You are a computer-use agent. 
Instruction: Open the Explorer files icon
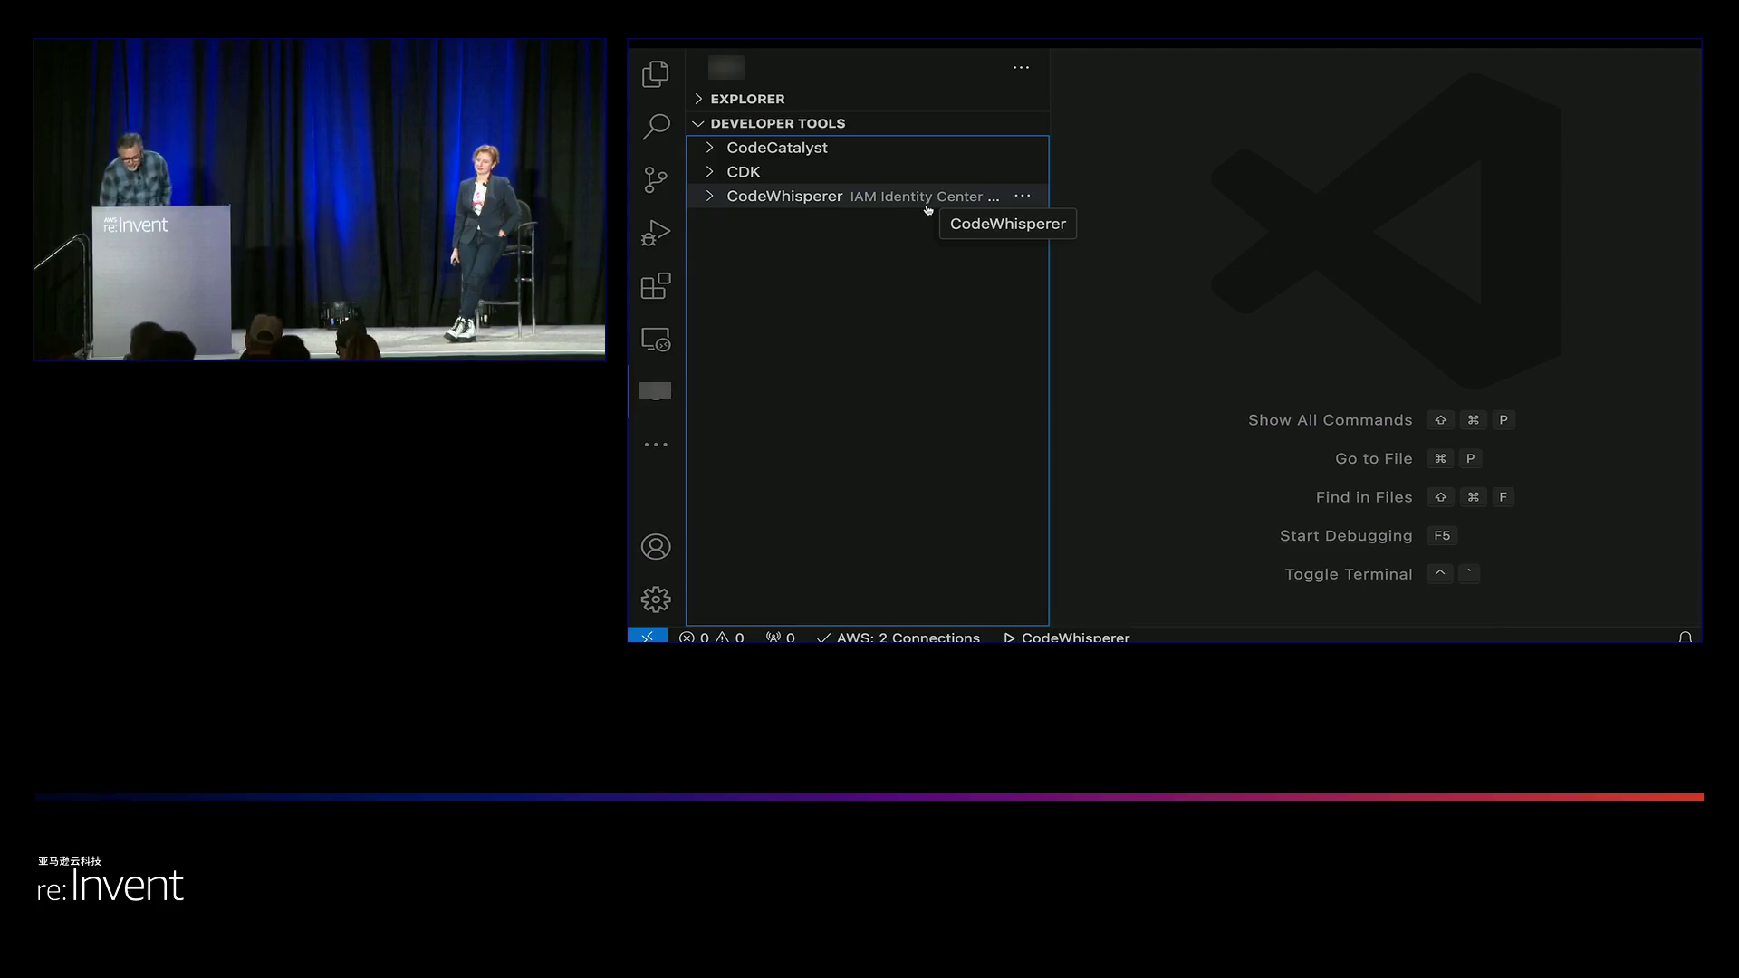coord(655,73)
